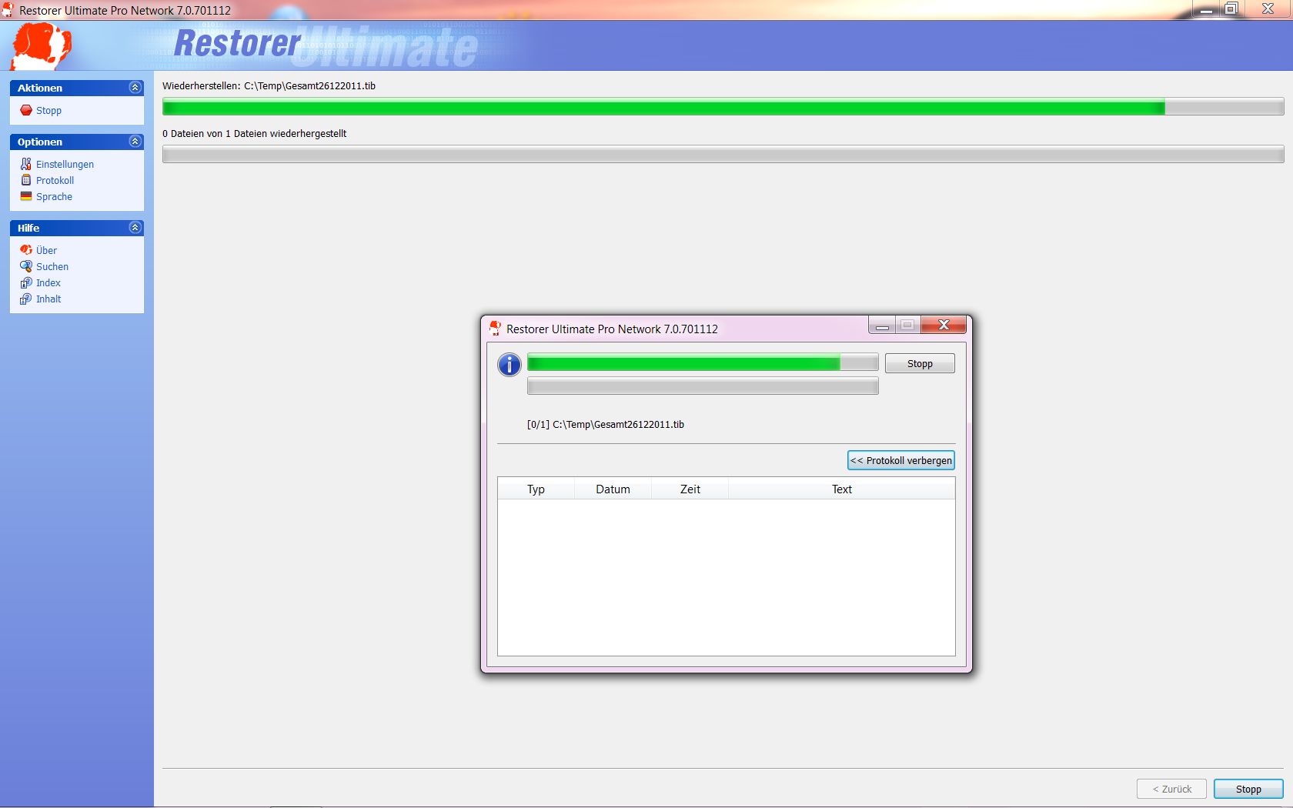The image size is (1293, 808).
Task: Click the Einstellungen settings icon
Action: (26, 164)
